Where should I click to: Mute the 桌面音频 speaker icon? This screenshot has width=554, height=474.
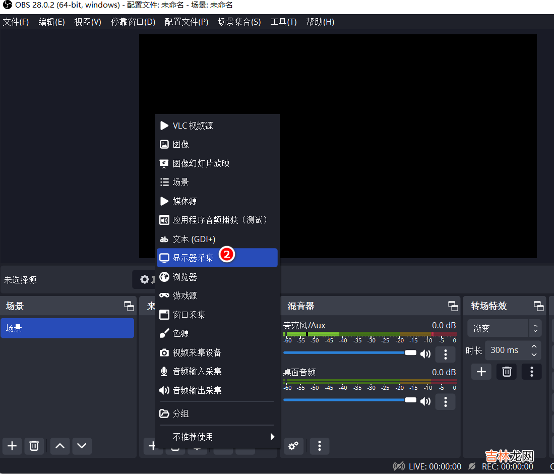click(x=425, y=401)
